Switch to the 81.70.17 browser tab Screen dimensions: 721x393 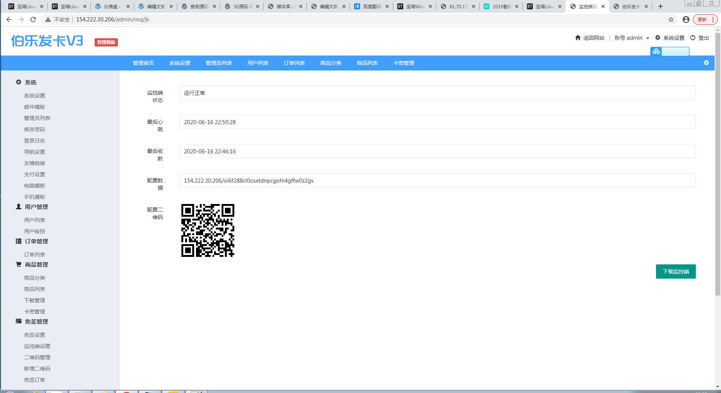(458, 6)
